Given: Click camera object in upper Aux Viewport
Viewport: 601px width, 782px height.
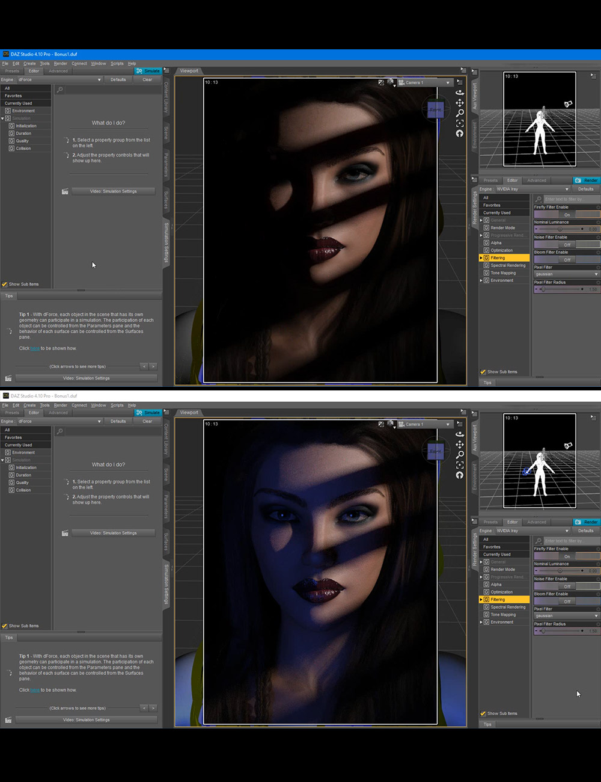Looking at the screenshot, I should tap(568, 104).
